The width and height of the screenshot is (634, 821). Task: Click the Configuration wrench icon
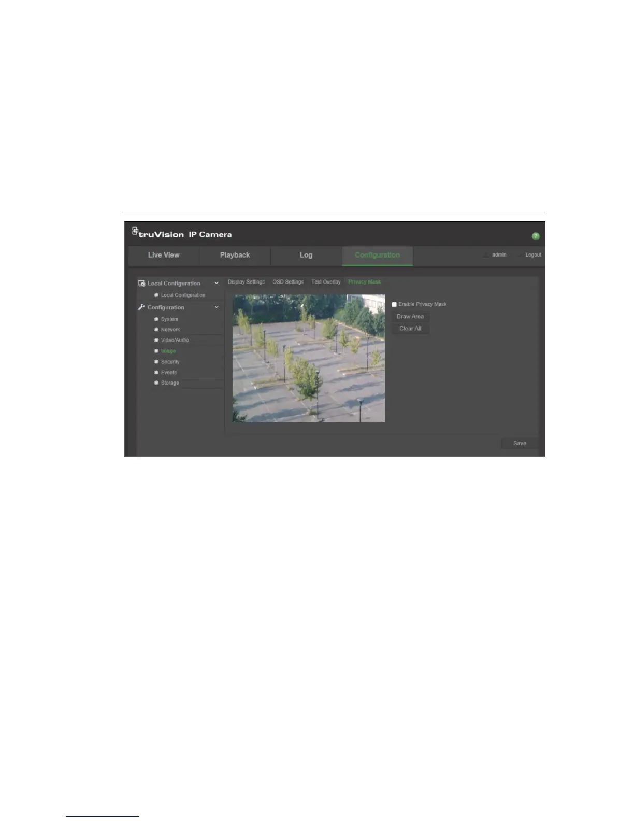point(141,307)
